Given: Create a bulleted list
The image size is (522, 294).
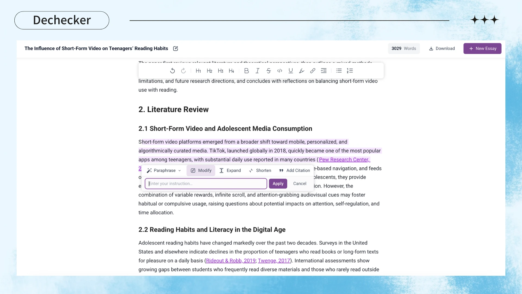Looking at the screenshot, I should click(x=339, y=71).
